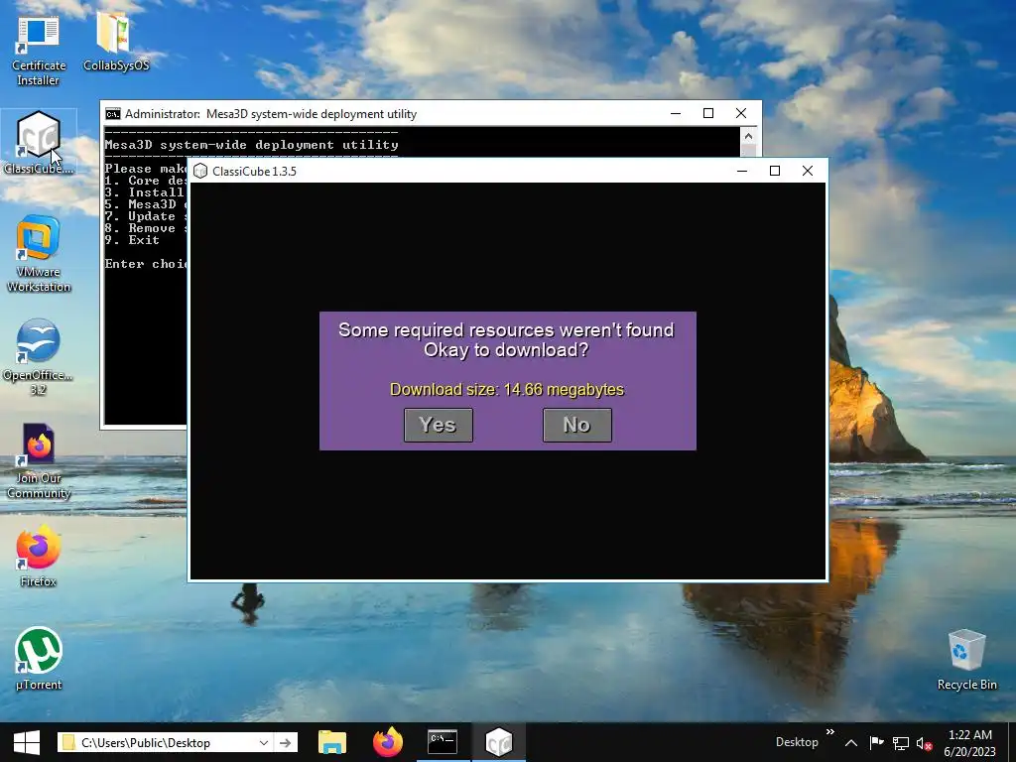
Task: Open the CollabSysOS folder on desktop
Action: 116,42
